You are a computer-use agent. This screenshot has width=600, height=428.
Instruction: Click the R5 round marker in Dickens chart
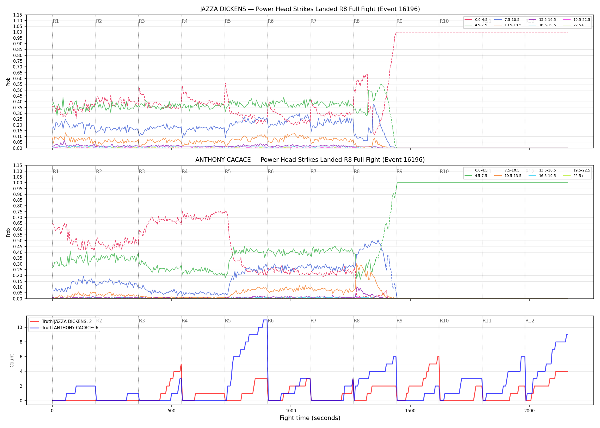[228, 21]
